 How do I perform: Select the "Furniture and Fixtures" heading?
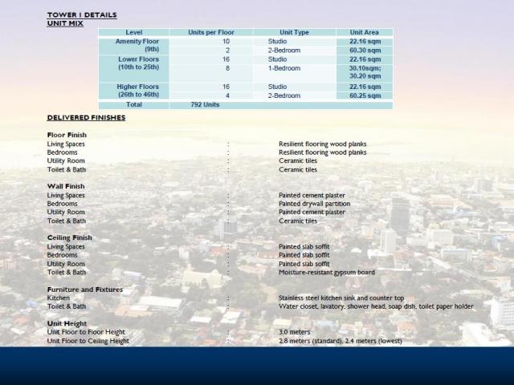pyautogui.click(x=85, y=290)
